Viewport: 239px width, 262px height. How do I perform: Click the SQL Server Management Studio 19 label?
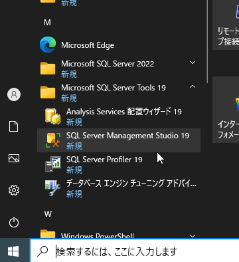(x=127, y=136)
